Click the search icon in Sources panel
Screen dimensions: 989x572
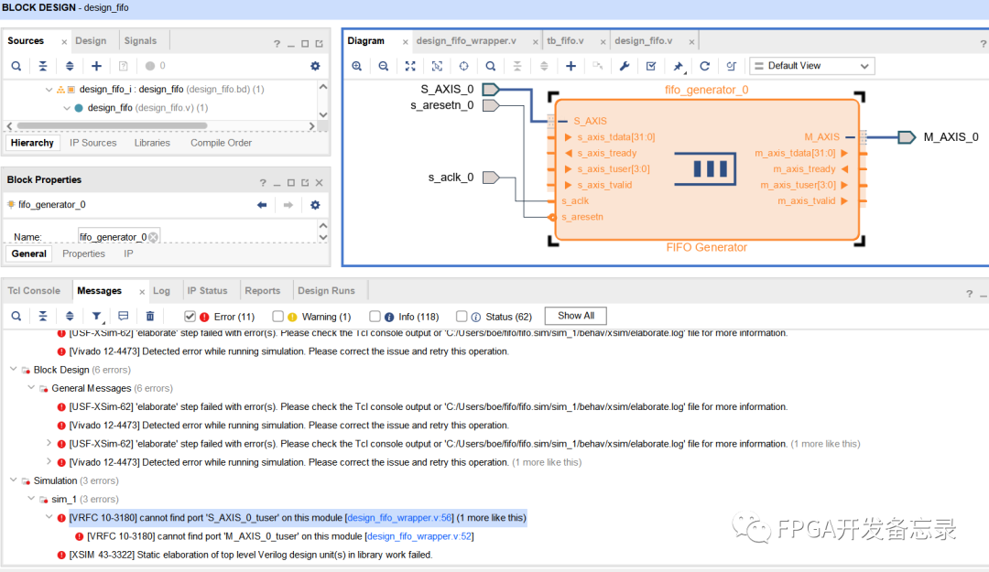click(16, 66)
